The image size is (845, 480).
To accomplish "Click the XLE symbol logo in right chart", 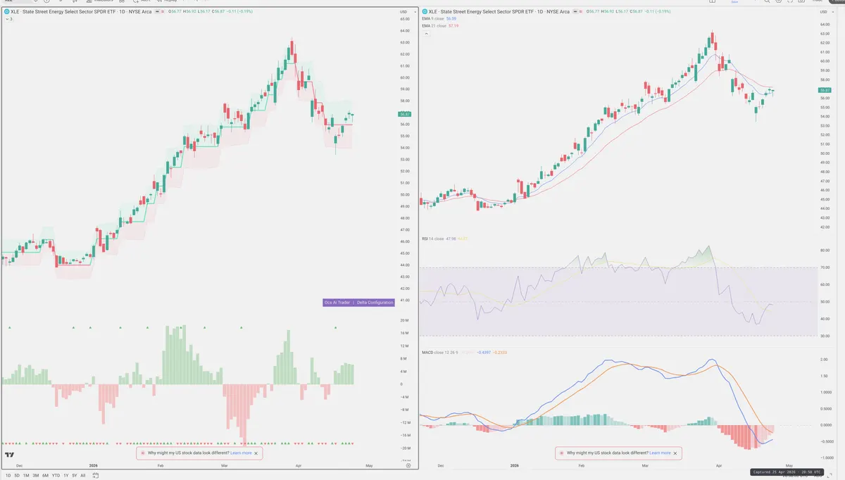I will pyautogui.click(x=424, y=12).
